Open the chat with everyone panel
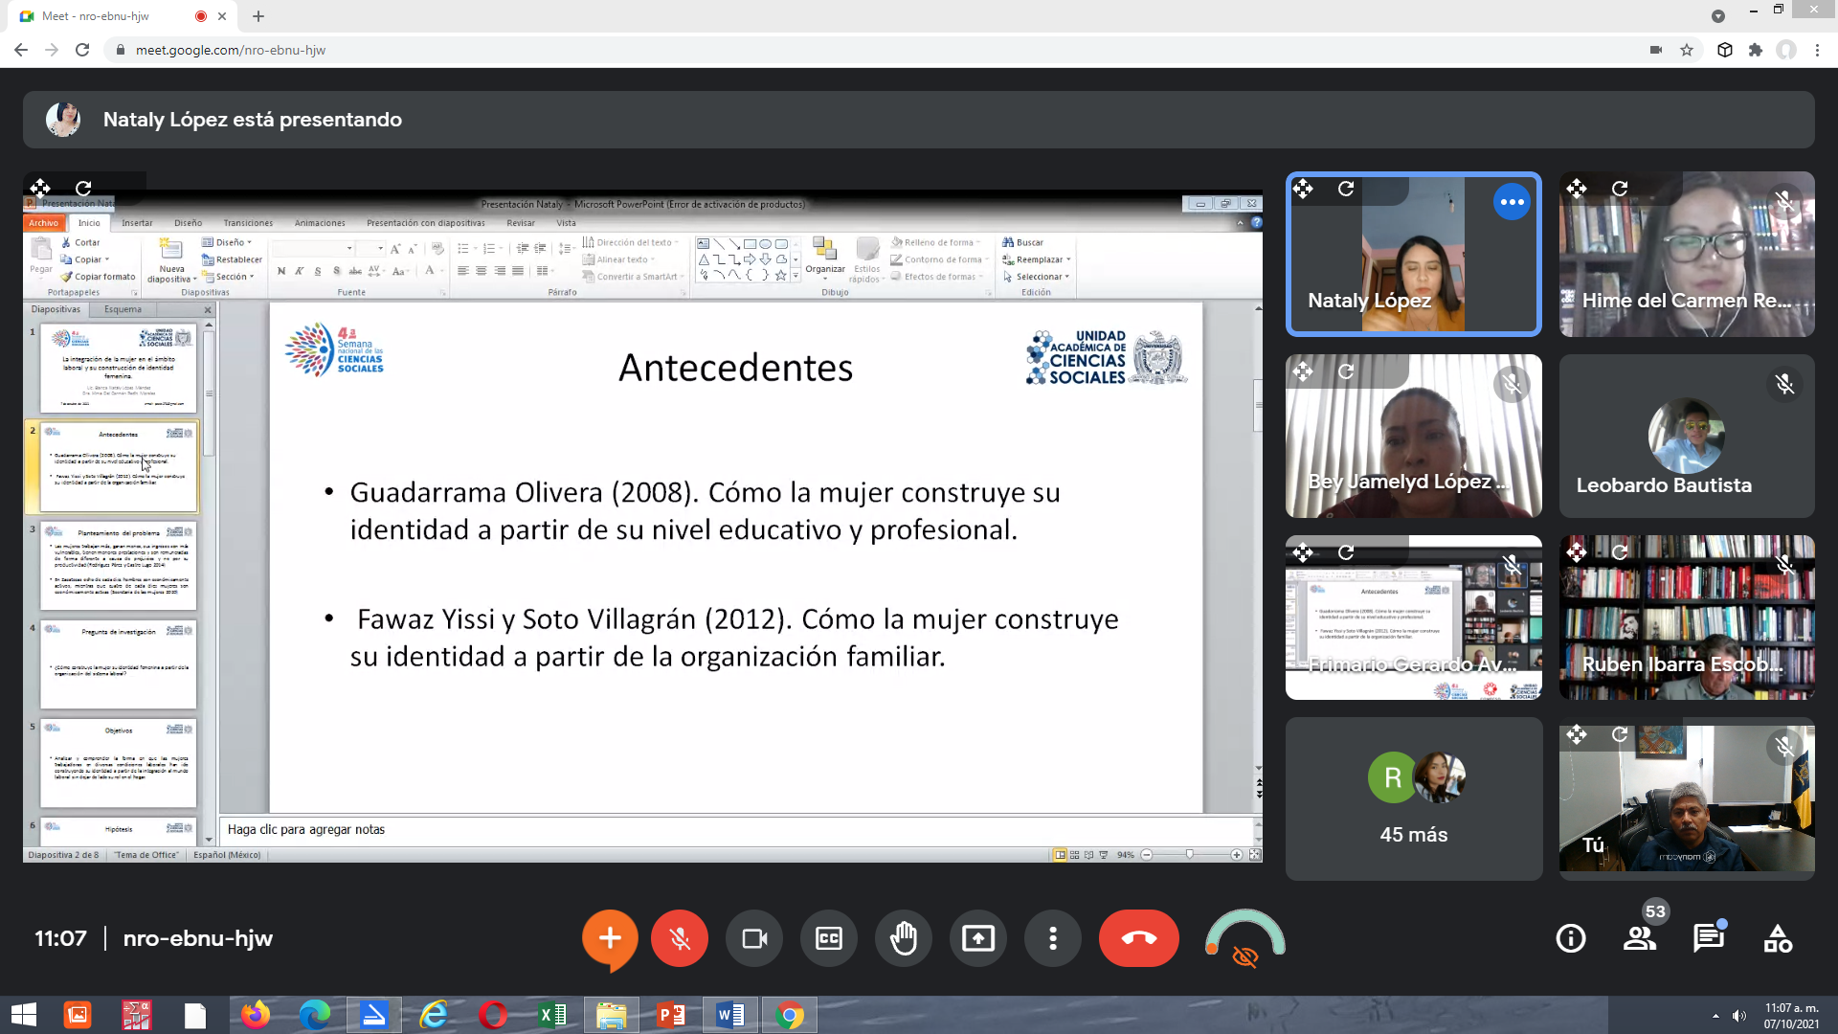 pyautogui.click(x=1709, y=938)
